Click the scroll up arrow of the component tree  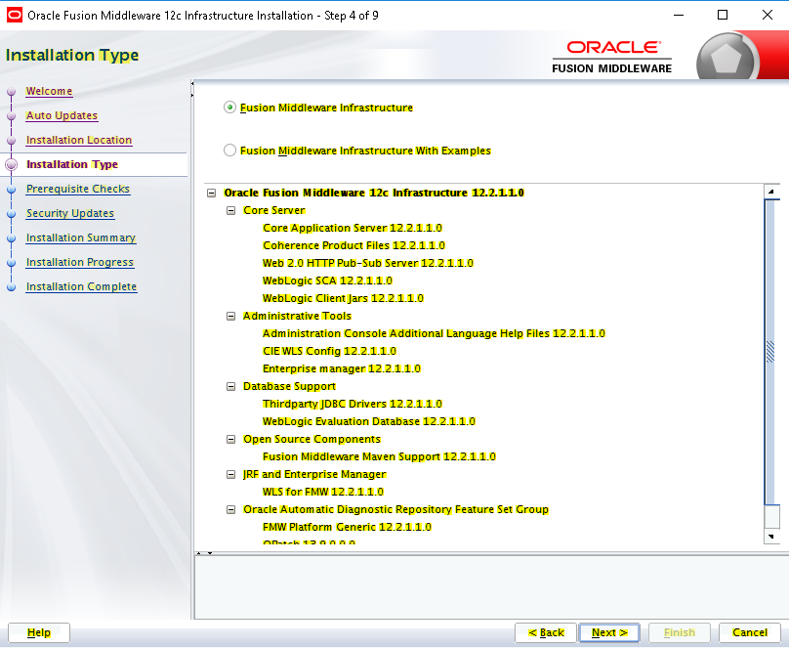click(771, 192)
